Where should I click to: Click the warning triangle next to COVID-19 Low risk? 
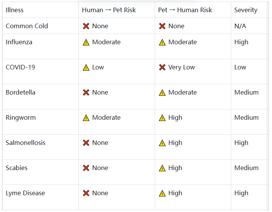86,67
